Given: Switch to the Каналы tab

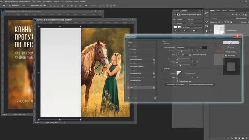Looking at the screenshot, I should (x=224, y=11).
